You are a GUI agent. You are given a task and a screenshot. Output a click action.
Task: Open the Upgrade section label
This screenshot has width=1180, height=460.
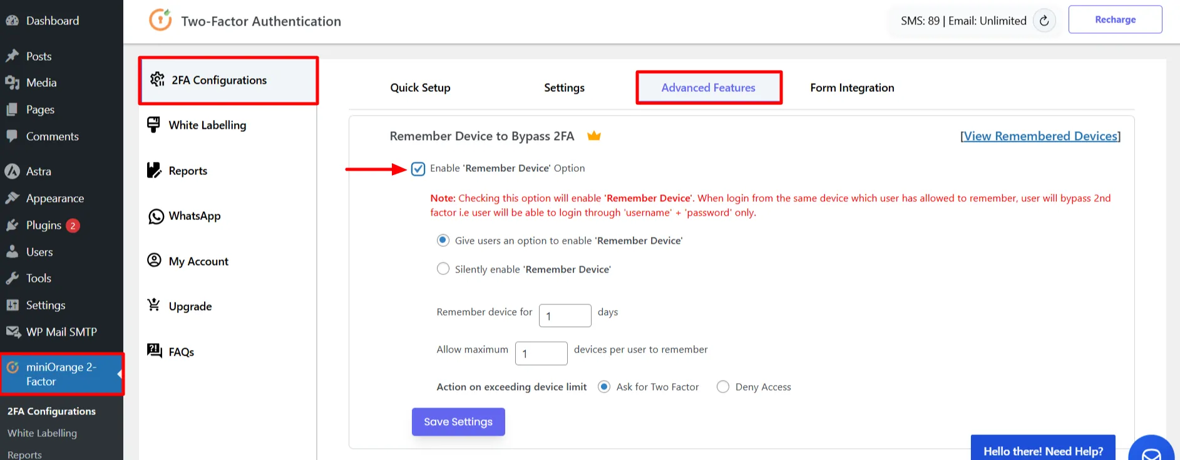pos(190,306)
